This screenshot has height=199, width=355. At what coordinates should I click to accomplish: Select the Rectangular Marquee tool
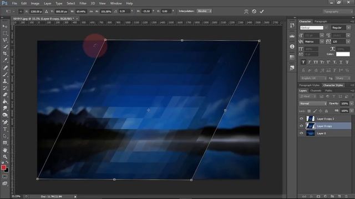[x=5, y=33]
